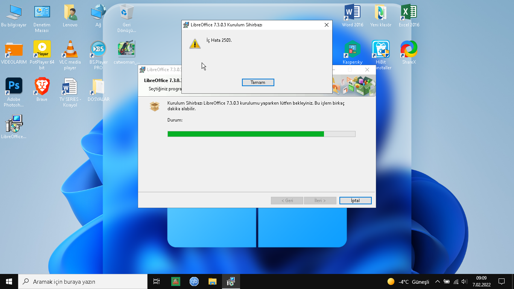The width and height of the screenshot is (514, 289).
Task: Select the Bu bilgisayar desktop icon
Action: coord(14,17)
